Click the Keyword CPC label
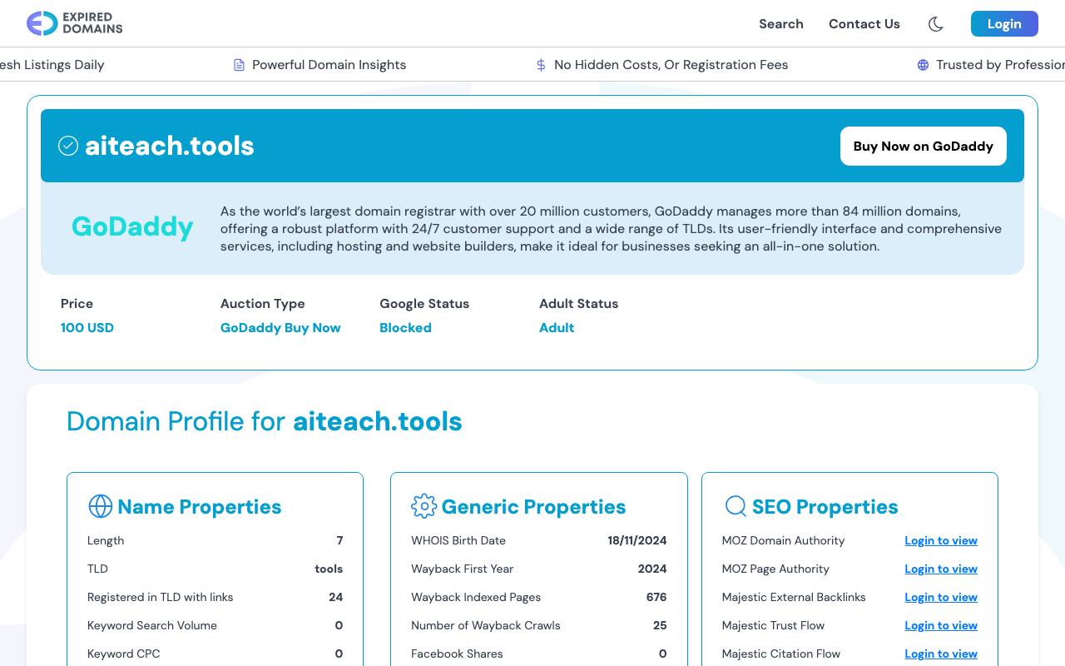 tap(124, 654)
